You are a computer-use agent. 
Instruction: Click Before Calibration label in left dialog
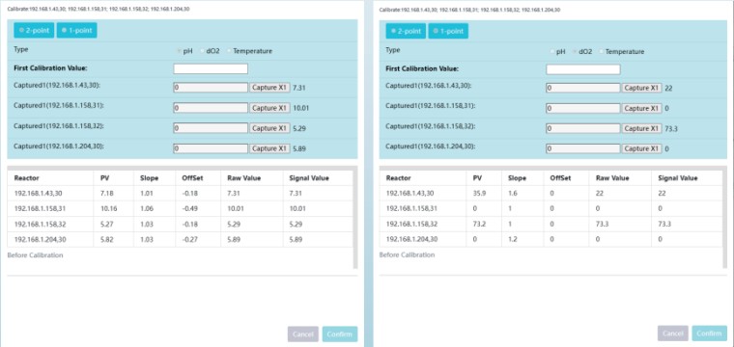(x=35, y=255)
